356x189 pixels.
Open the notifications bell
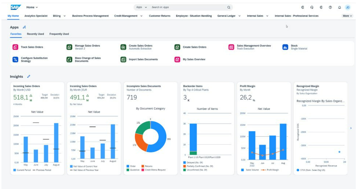point(339,7)
